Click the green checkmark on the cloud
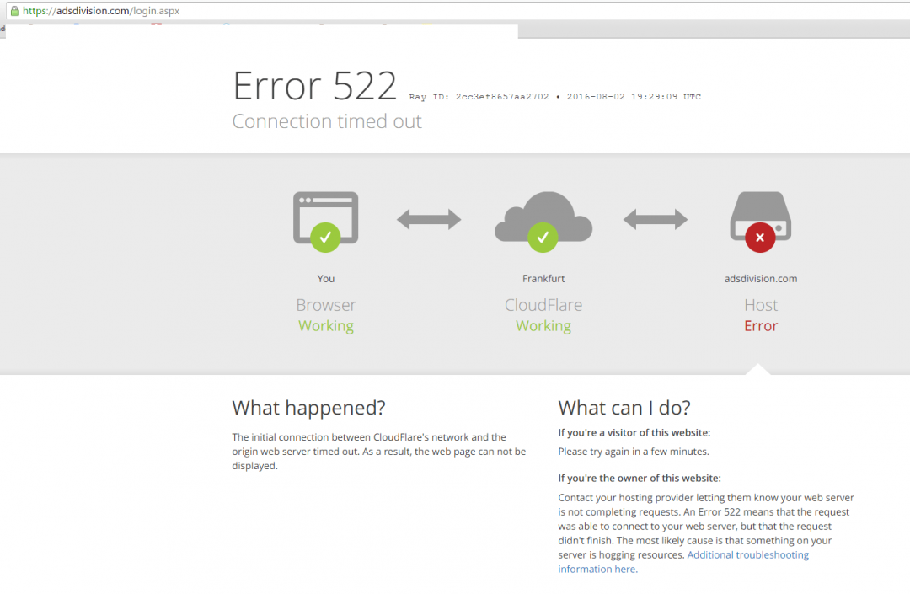The width and height of the screenshot is (910, 594). coord(543,238)
